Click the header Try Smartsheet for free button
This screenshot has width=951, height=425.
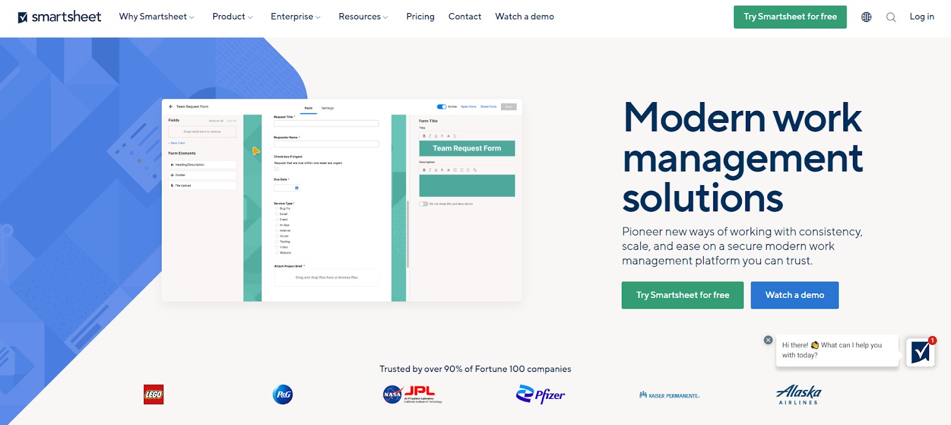[x=790, y=17]
